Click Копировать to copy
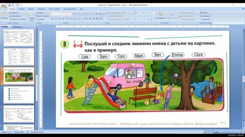245x137 pixels. click(15, 16)
